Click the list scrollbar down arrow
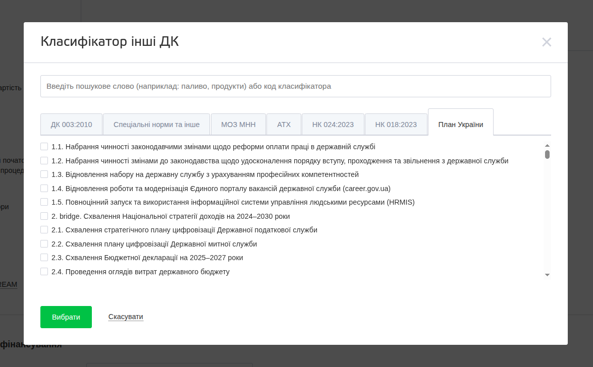The image size is (593, 367). pyautogui.click(x=547, y=275)
